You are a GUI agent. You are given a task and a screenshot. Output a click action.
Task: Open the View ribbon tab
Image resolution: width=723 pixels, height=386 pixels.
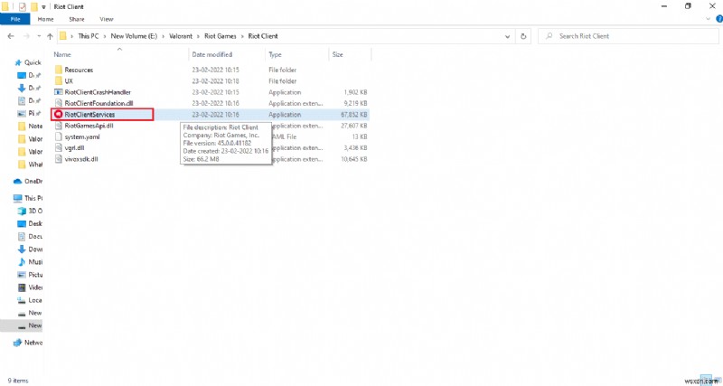coord(106,19)
